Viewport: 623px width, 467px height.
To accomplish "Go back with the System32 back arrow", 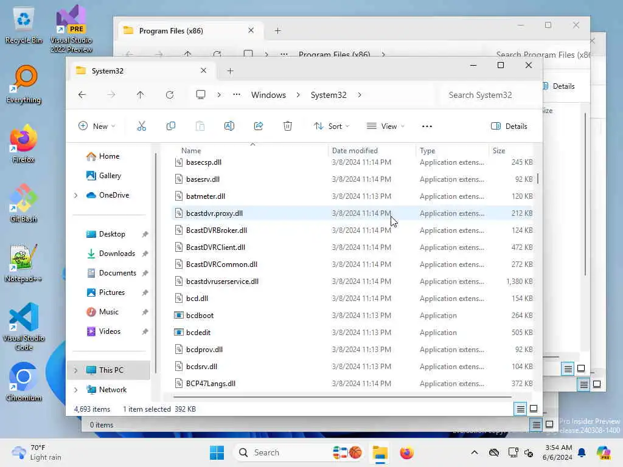I will 82,95.
